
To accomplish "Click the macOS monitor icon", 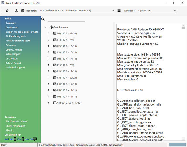I will pos(35,139).
